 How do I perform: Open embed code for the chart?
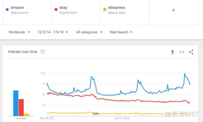[182, 52]
